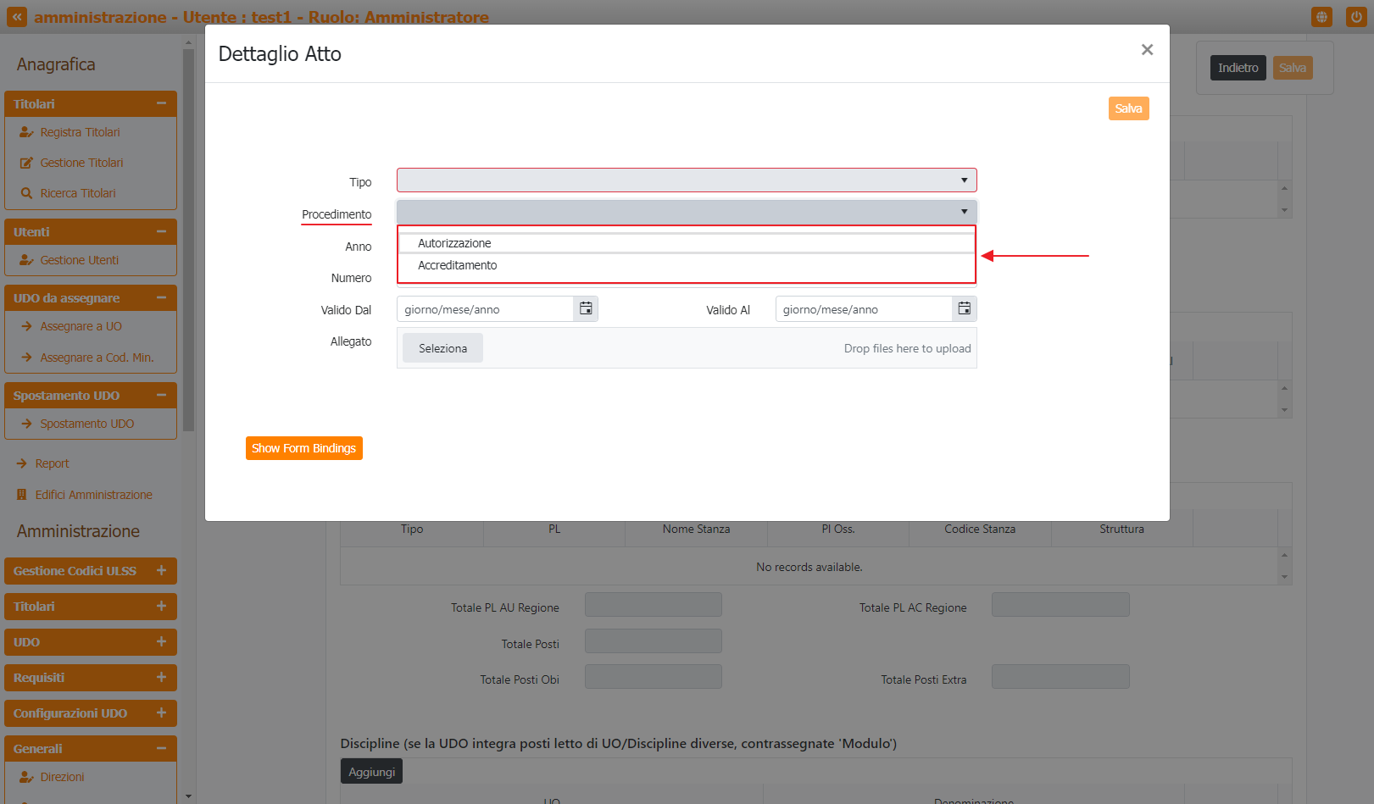Open Ricerca Titolari search link

click(x=78, y=193)
